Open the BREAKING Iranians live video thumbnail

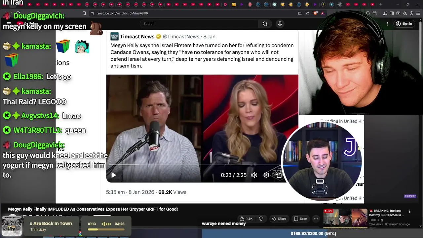[x=345, y=218]
